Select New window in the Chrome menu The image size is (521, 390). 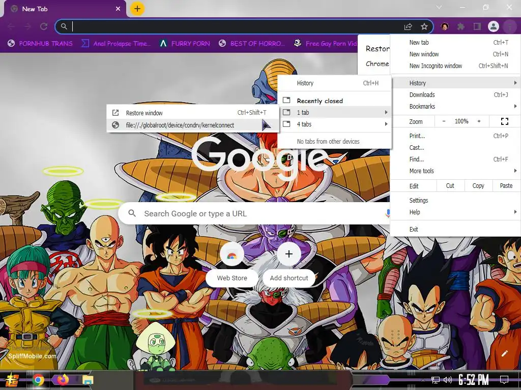(x=455, y=54)
